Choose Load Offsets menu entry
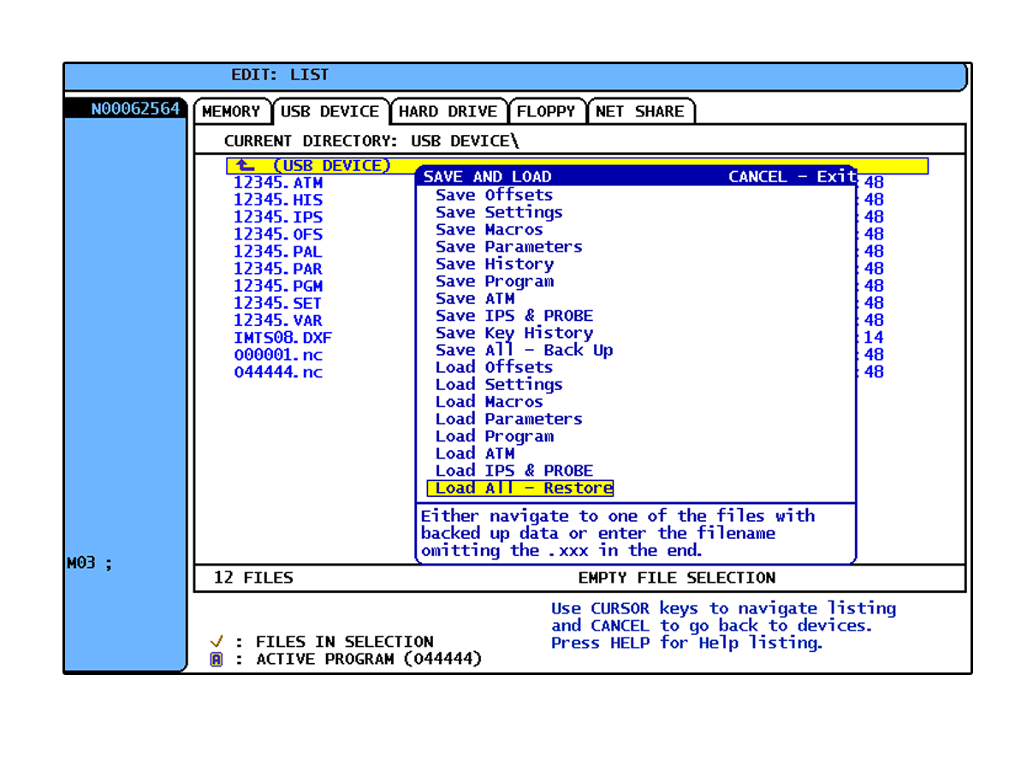 (x=494, y=367)
